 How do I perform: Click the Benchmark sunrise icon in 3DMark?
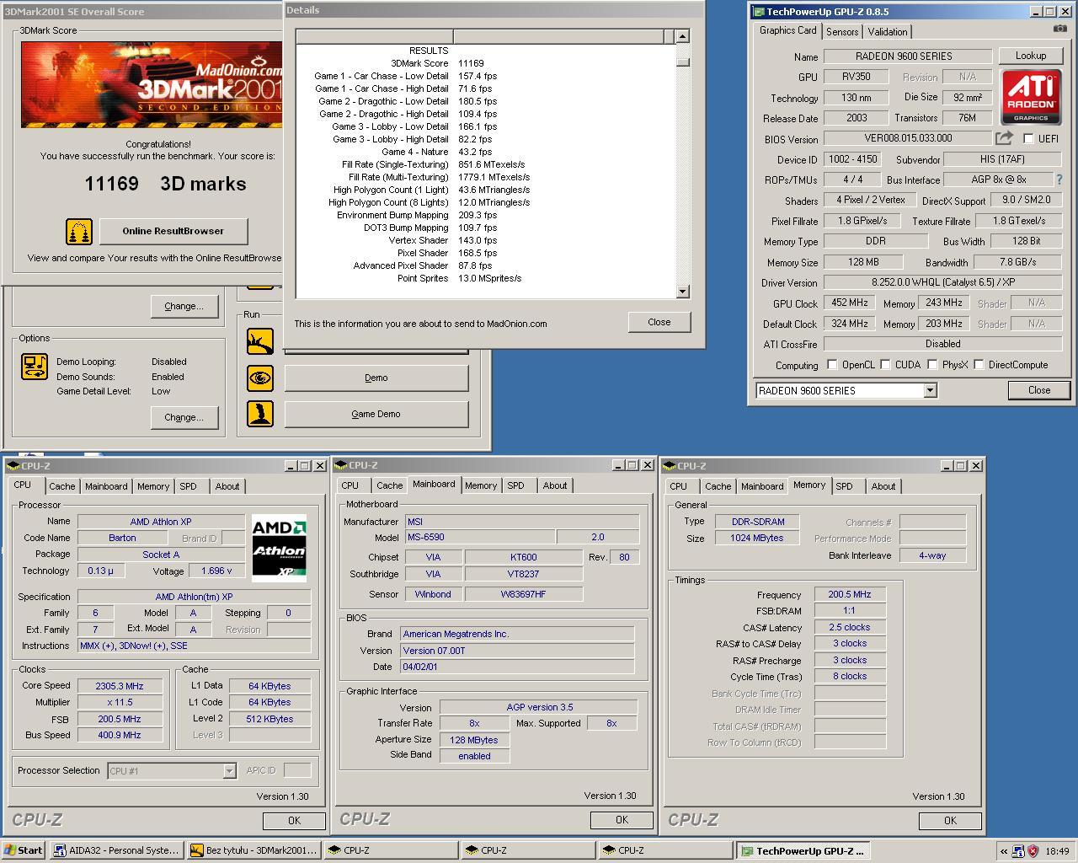[260, 341]
